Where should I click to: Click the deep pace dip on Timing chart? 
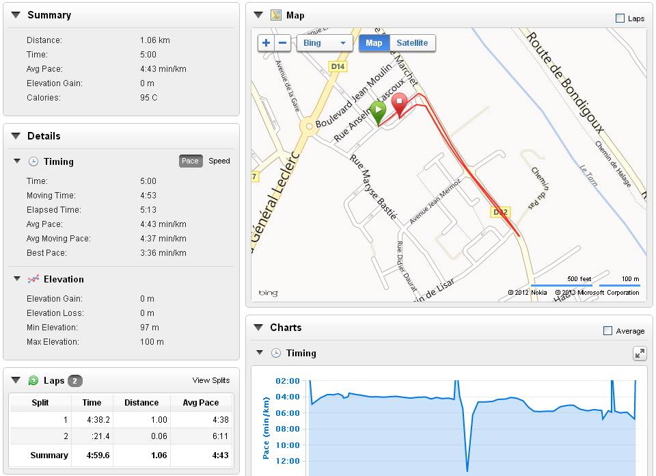[x=467, y=469]
